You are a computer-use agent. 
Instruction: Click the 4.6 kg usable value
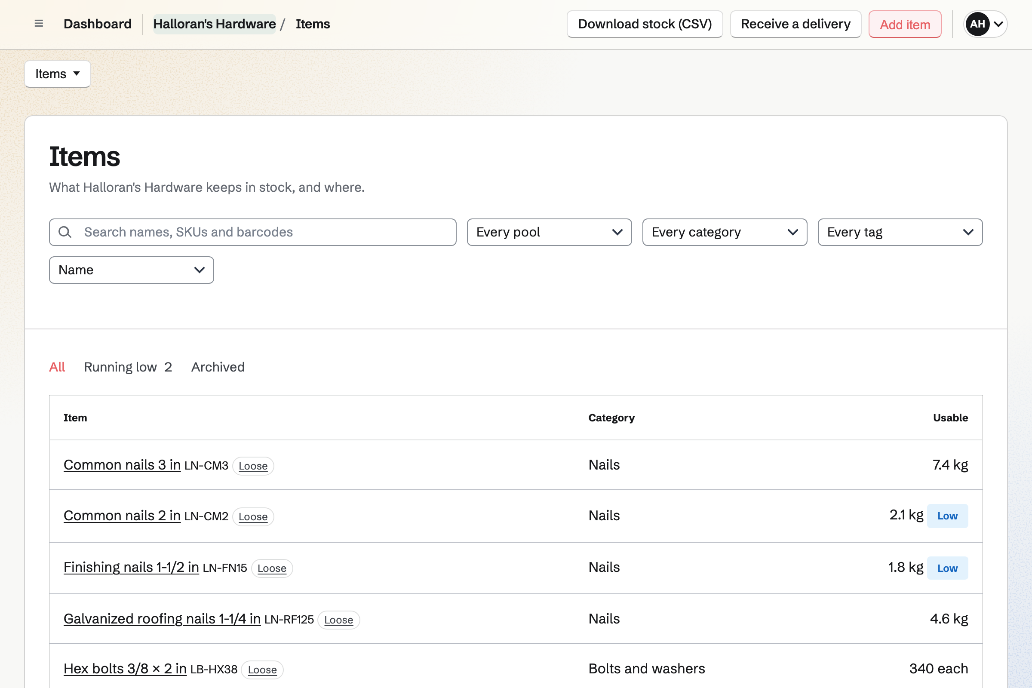pyautogui.click(x=949, y=619)
